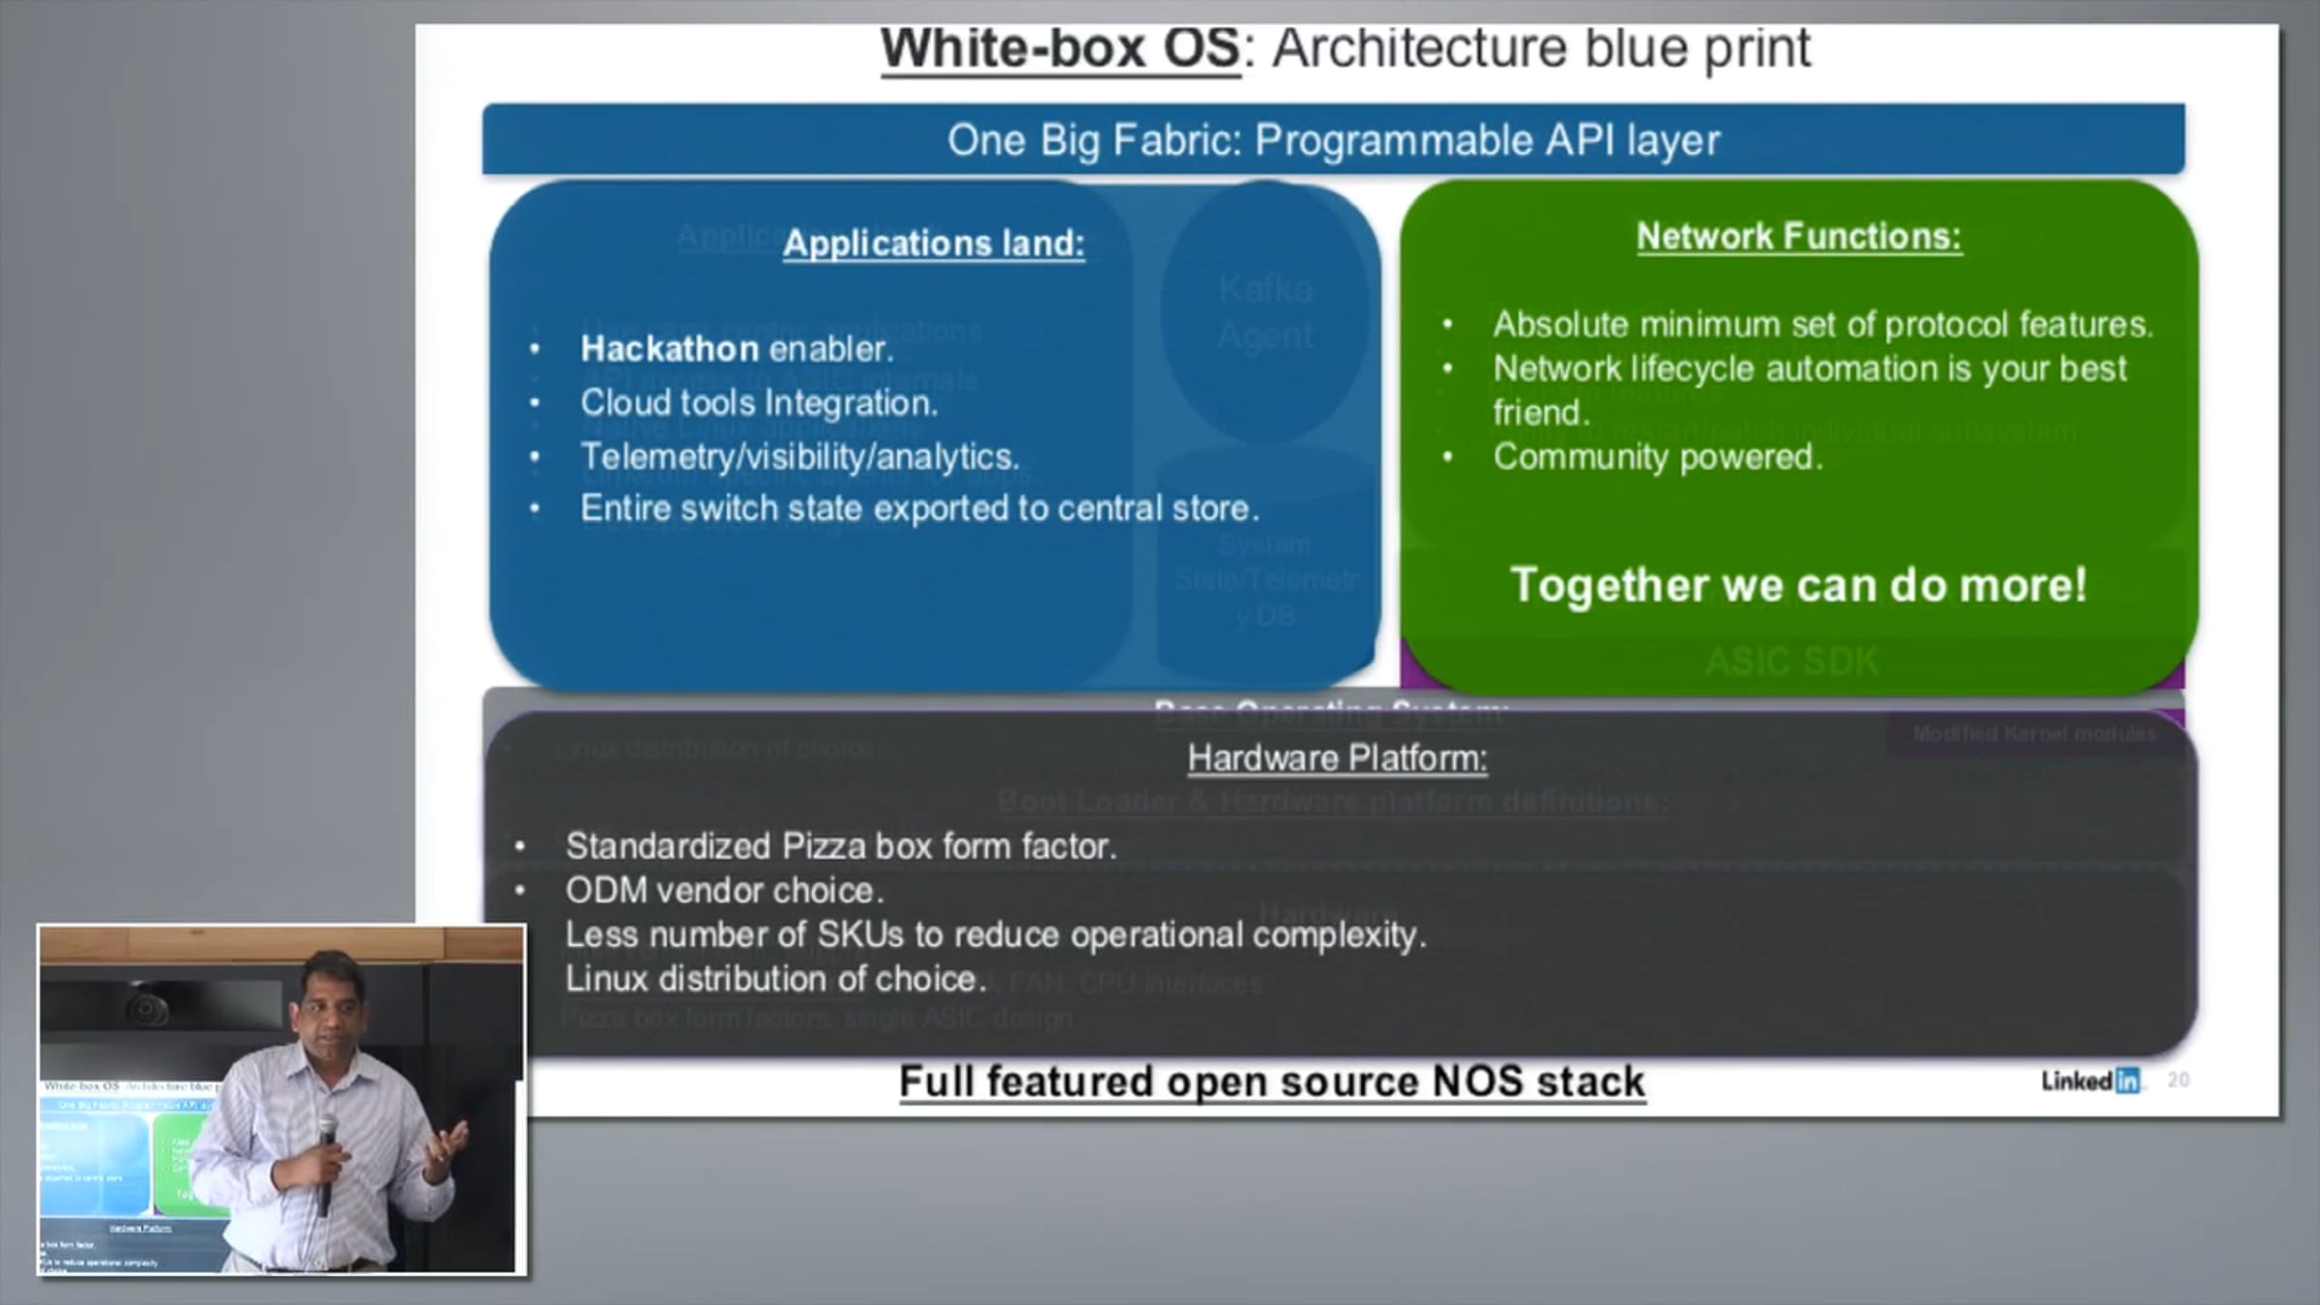Click the Standardized Pizza box form factor line
Screen dimensions: 2320x1305
(x=841, y=847)
